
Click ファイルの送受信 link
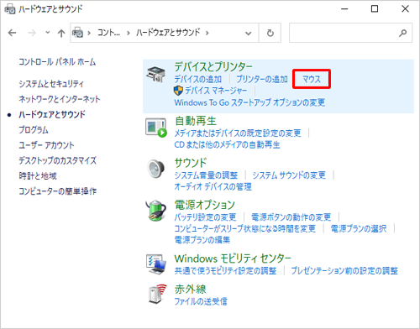(201, 301)
